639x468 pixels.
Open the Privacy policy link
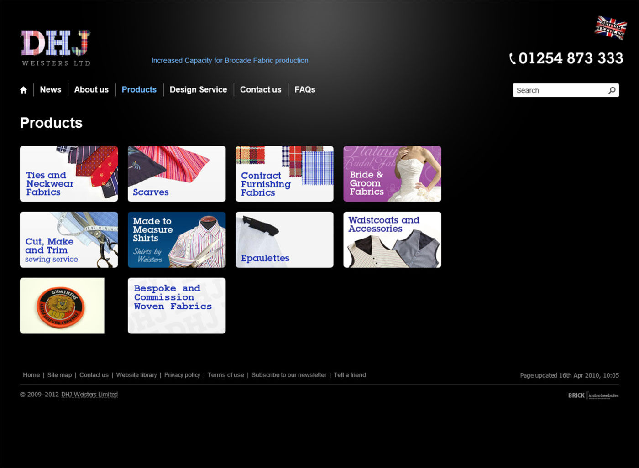(182, 375)
